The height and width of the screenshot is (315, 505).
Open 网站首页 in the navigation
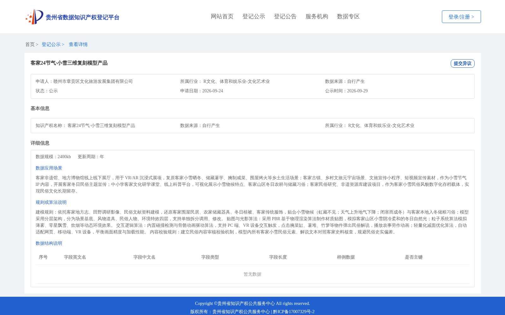point(222,16)
